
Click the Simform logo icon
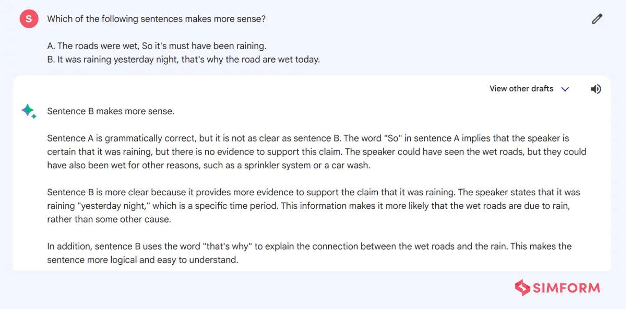[522, 288]
